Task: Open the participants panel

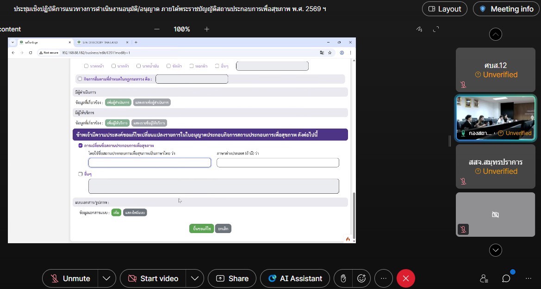Action: click(x=484, y=278)
